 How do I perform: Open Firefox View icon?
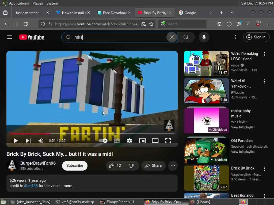point(5,13)
